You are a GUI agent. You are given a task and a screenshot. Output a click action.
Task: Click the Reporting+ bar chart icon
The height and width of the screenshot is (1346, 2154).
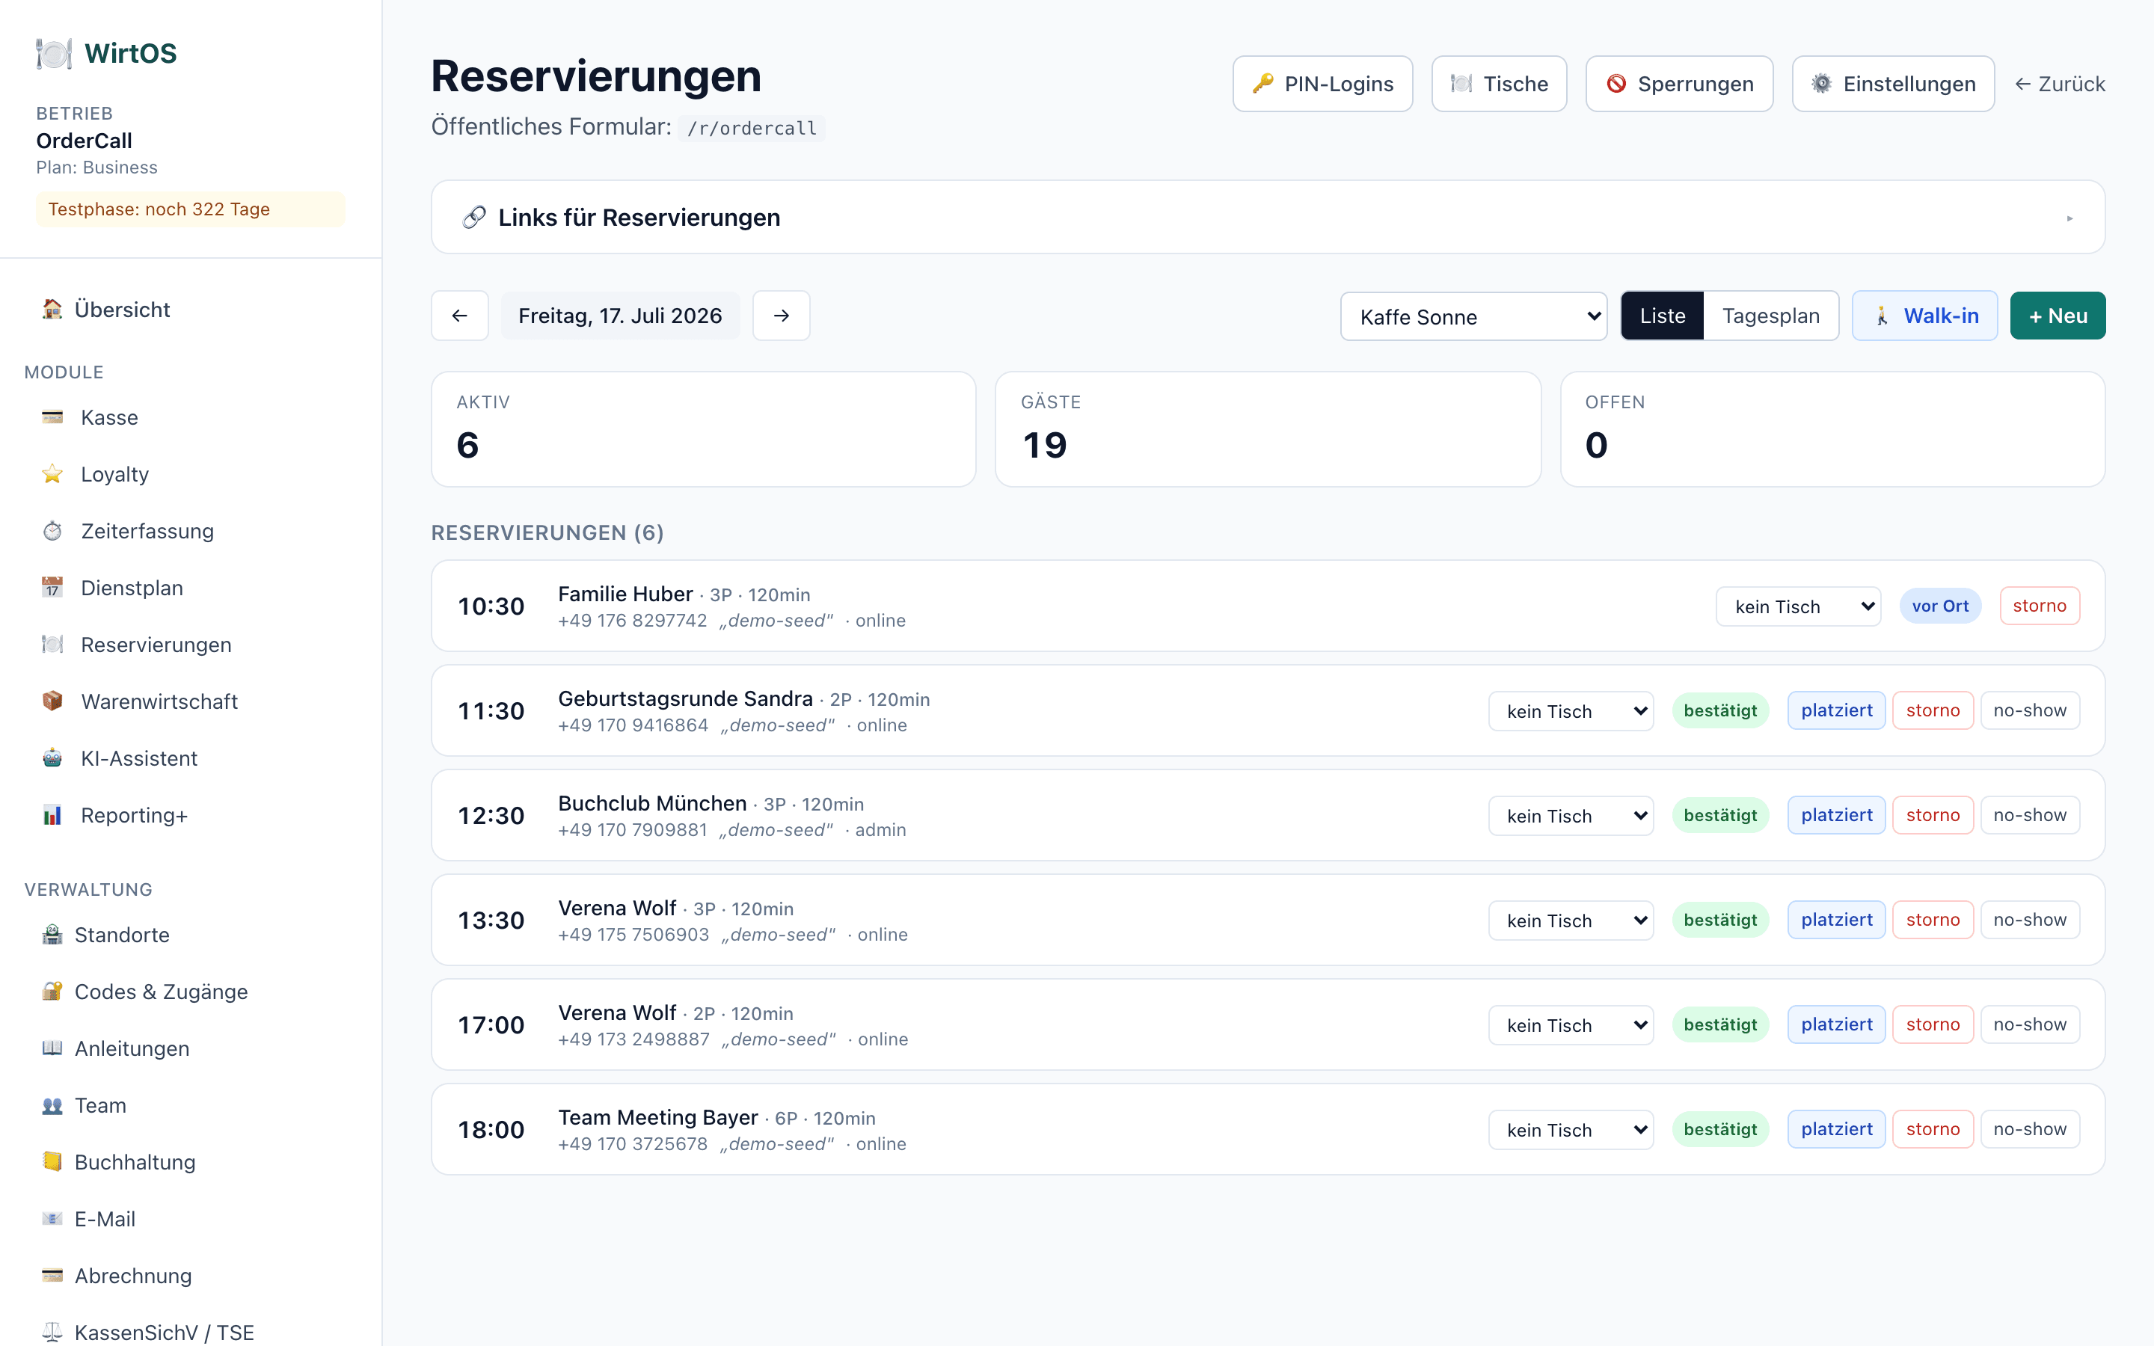(x=52, y=814)
